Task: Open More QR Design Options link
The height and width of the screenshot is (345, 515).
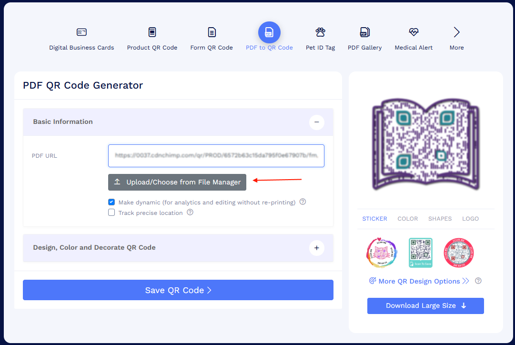Action: 419,281
